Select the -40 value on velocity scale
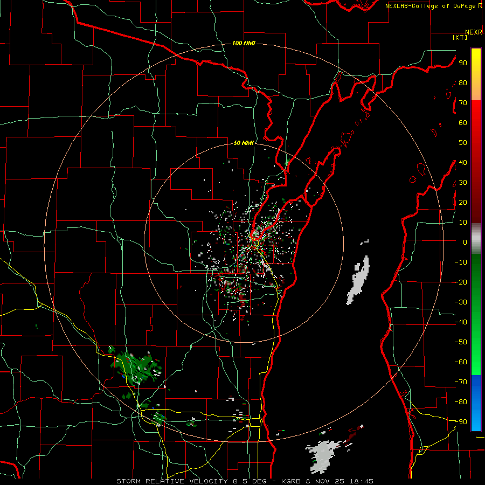The width and height of the screenshot is (485, 485). click(461, 322)
